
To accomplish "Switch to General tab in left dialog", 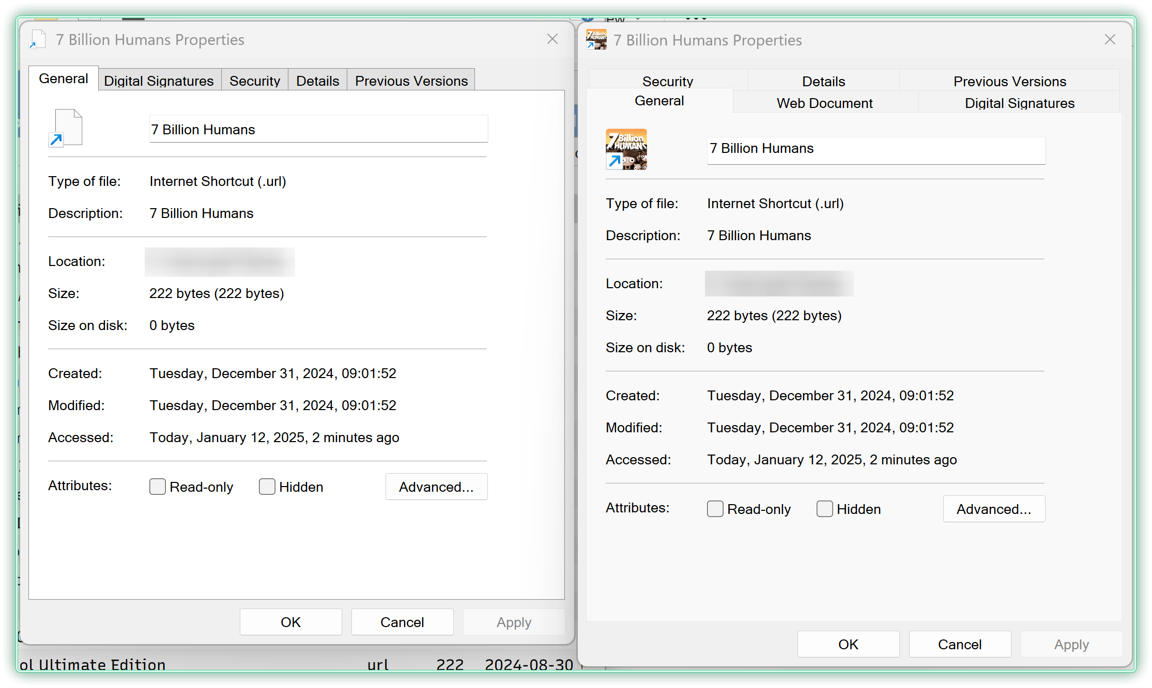I will (64, 79).
